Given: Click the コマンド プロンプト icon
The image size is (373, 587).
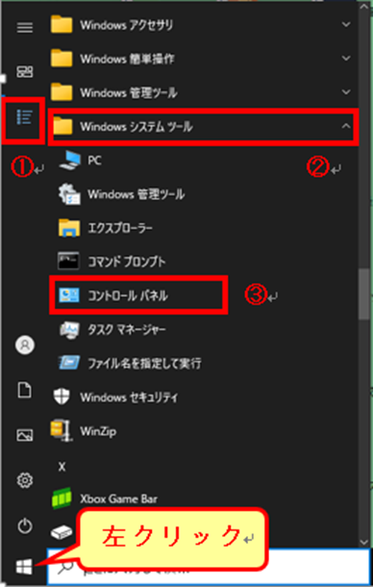Looking at the screenshot, I should click(x=68, y=261).
